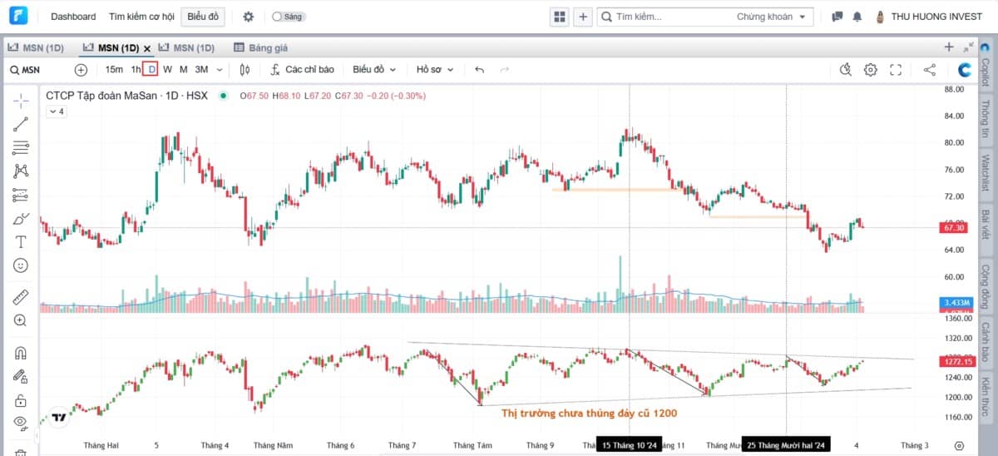The image size is (998, 456).
Task: Open the notifications bell
Action: pyautogui.click(x=857, y=17)
